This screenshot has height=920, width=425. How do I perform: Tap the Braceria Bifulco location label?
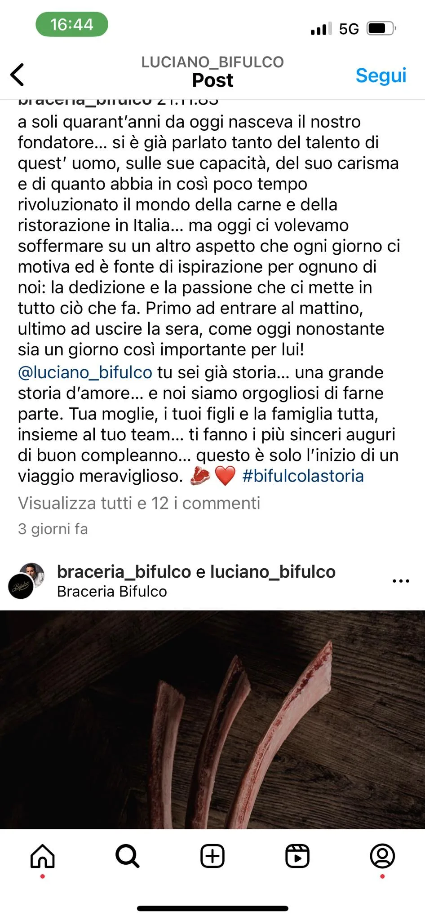point(112,592)
